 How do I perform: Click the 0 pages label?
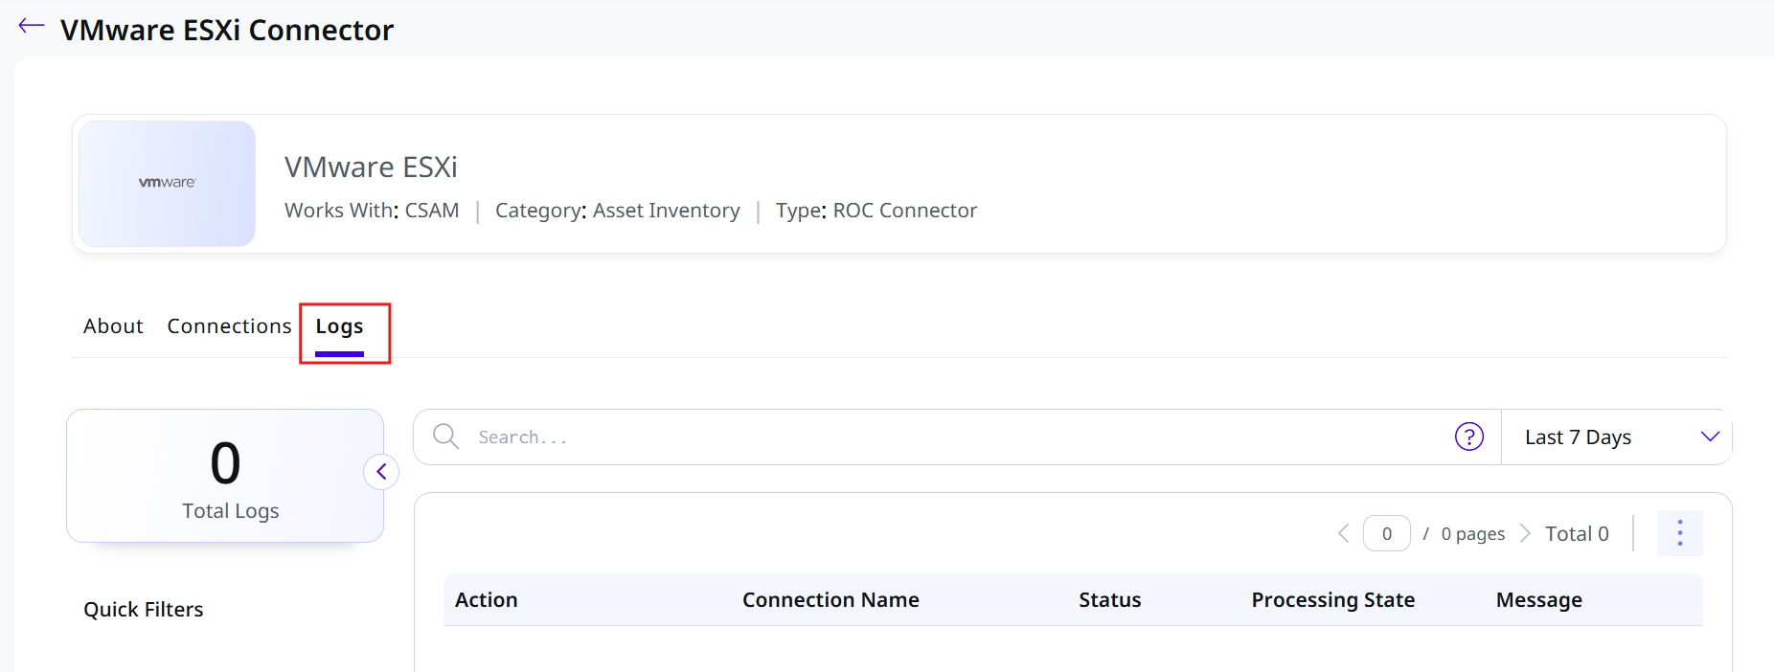(1473, 534)
